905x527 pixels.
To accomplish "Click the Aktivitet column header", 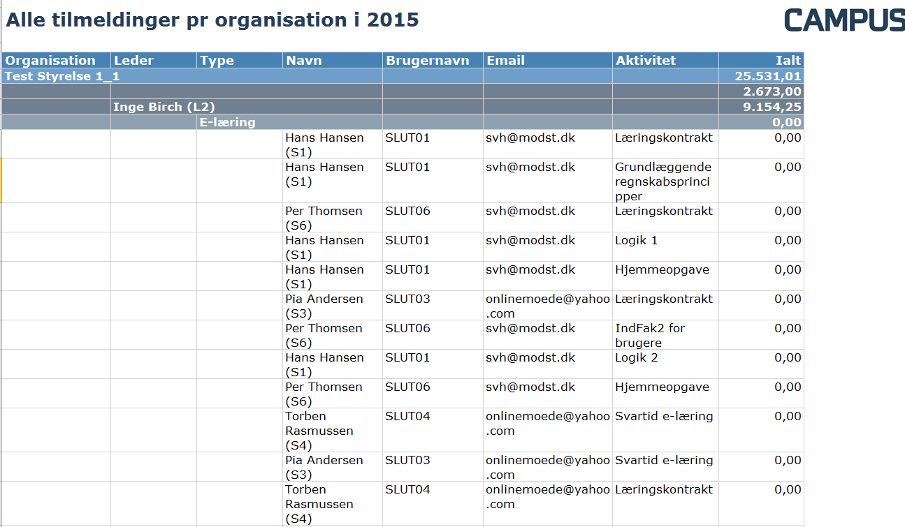I will [x=665, y=60].
